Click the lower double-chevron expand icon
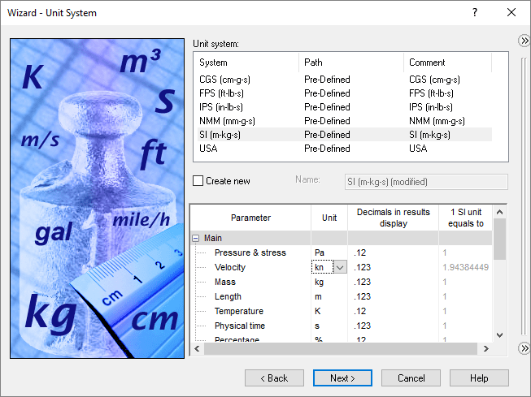The height and width of the screenshot is (397, 531). 524,348
